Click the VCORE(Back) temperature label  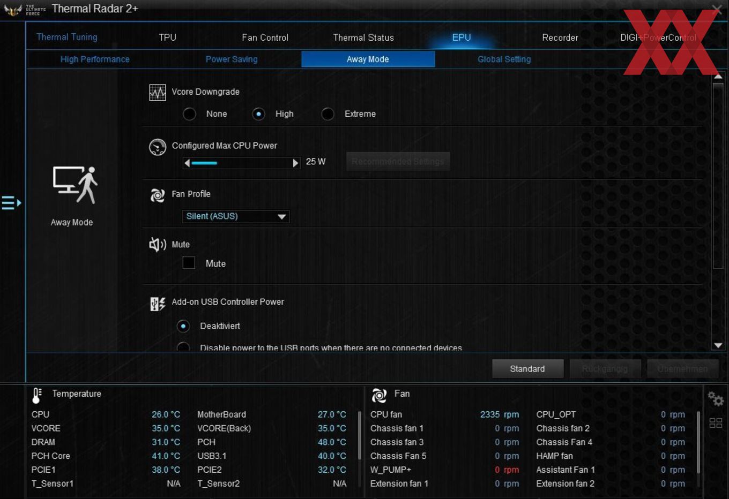(224, 428)
